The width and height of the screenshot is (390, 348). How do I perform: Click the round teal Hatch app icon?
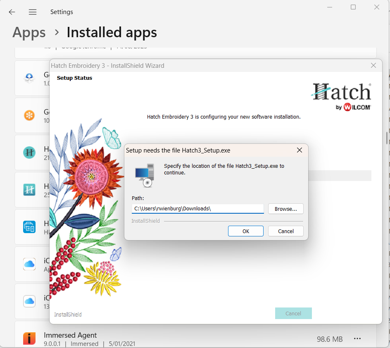coord(29,153)
